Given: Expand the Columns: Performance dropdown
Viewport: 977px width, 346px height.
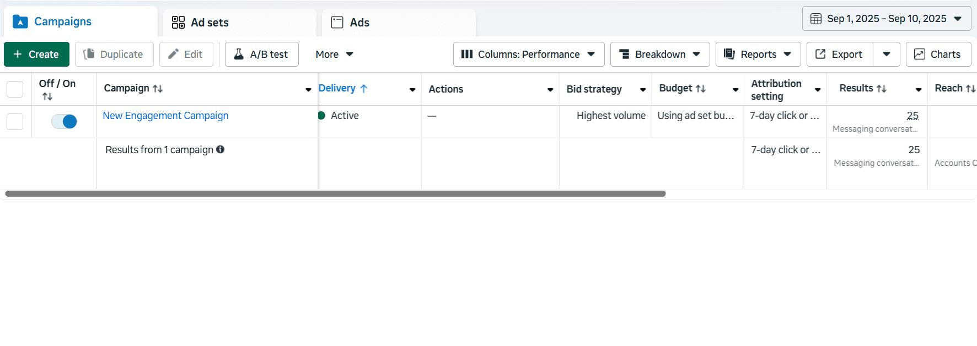Looking at the screenshot, I should [x=528, y=54].
